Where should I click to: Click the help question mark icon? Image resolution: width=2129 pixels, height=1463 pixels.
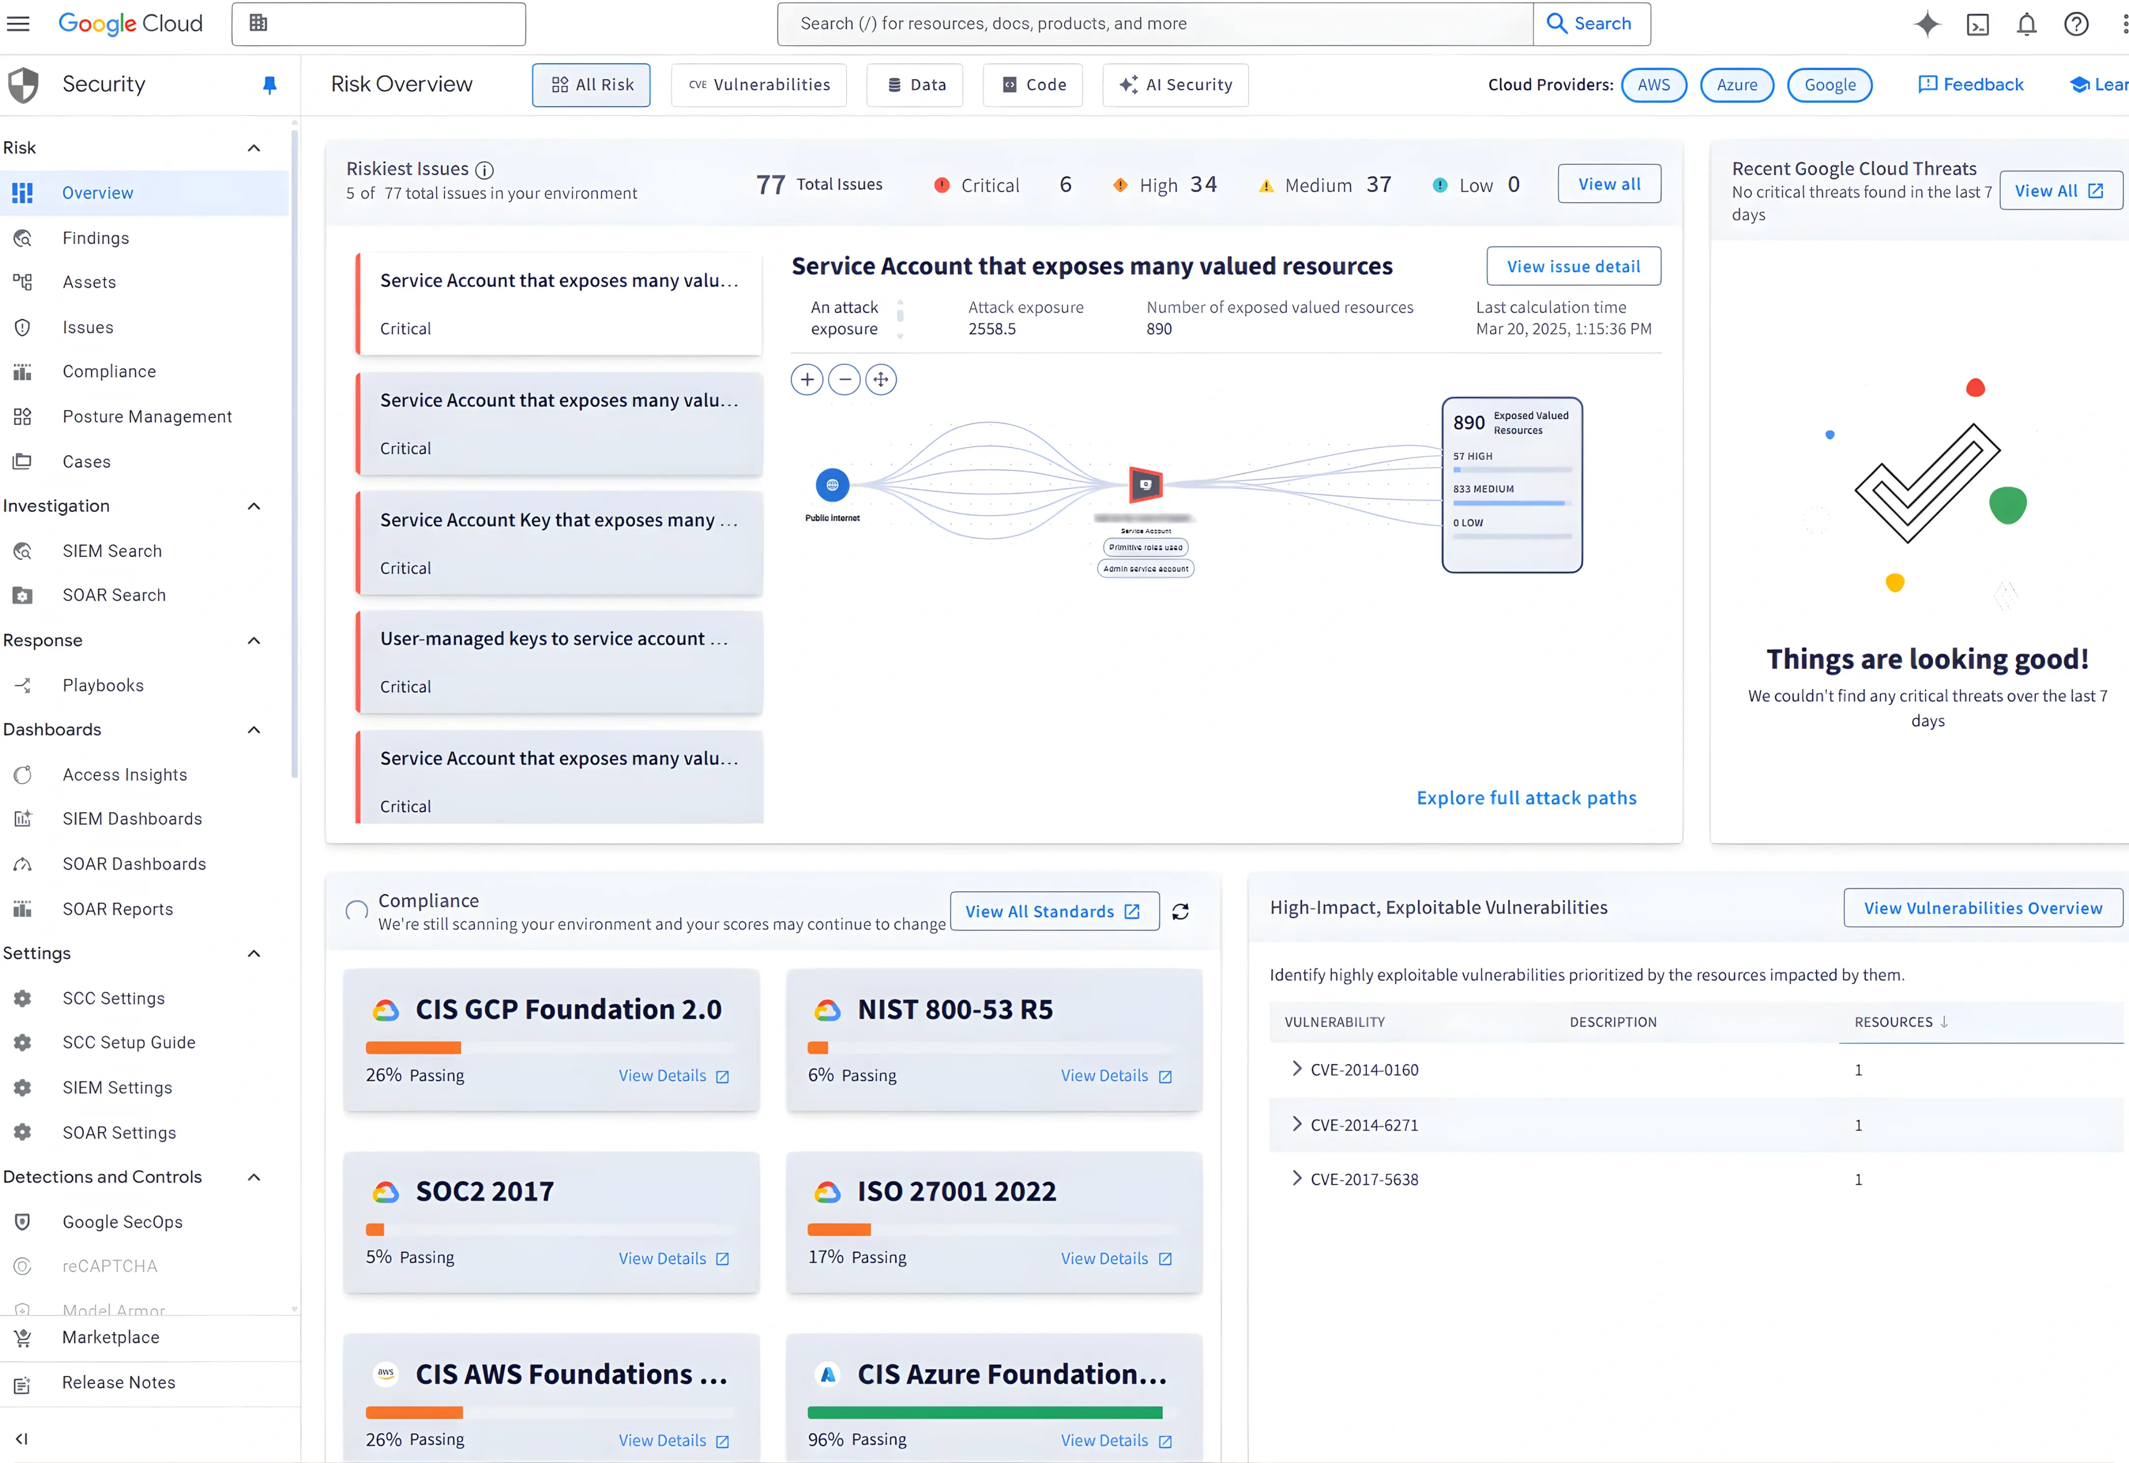click(x=2076, y=24)
